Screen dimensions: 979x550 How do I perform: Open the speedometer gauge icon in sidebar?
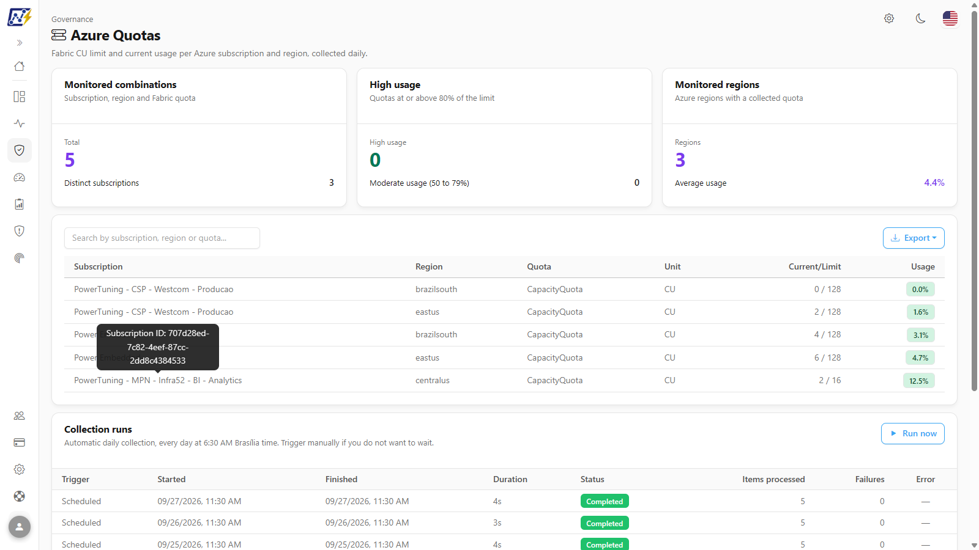(20, 177)
